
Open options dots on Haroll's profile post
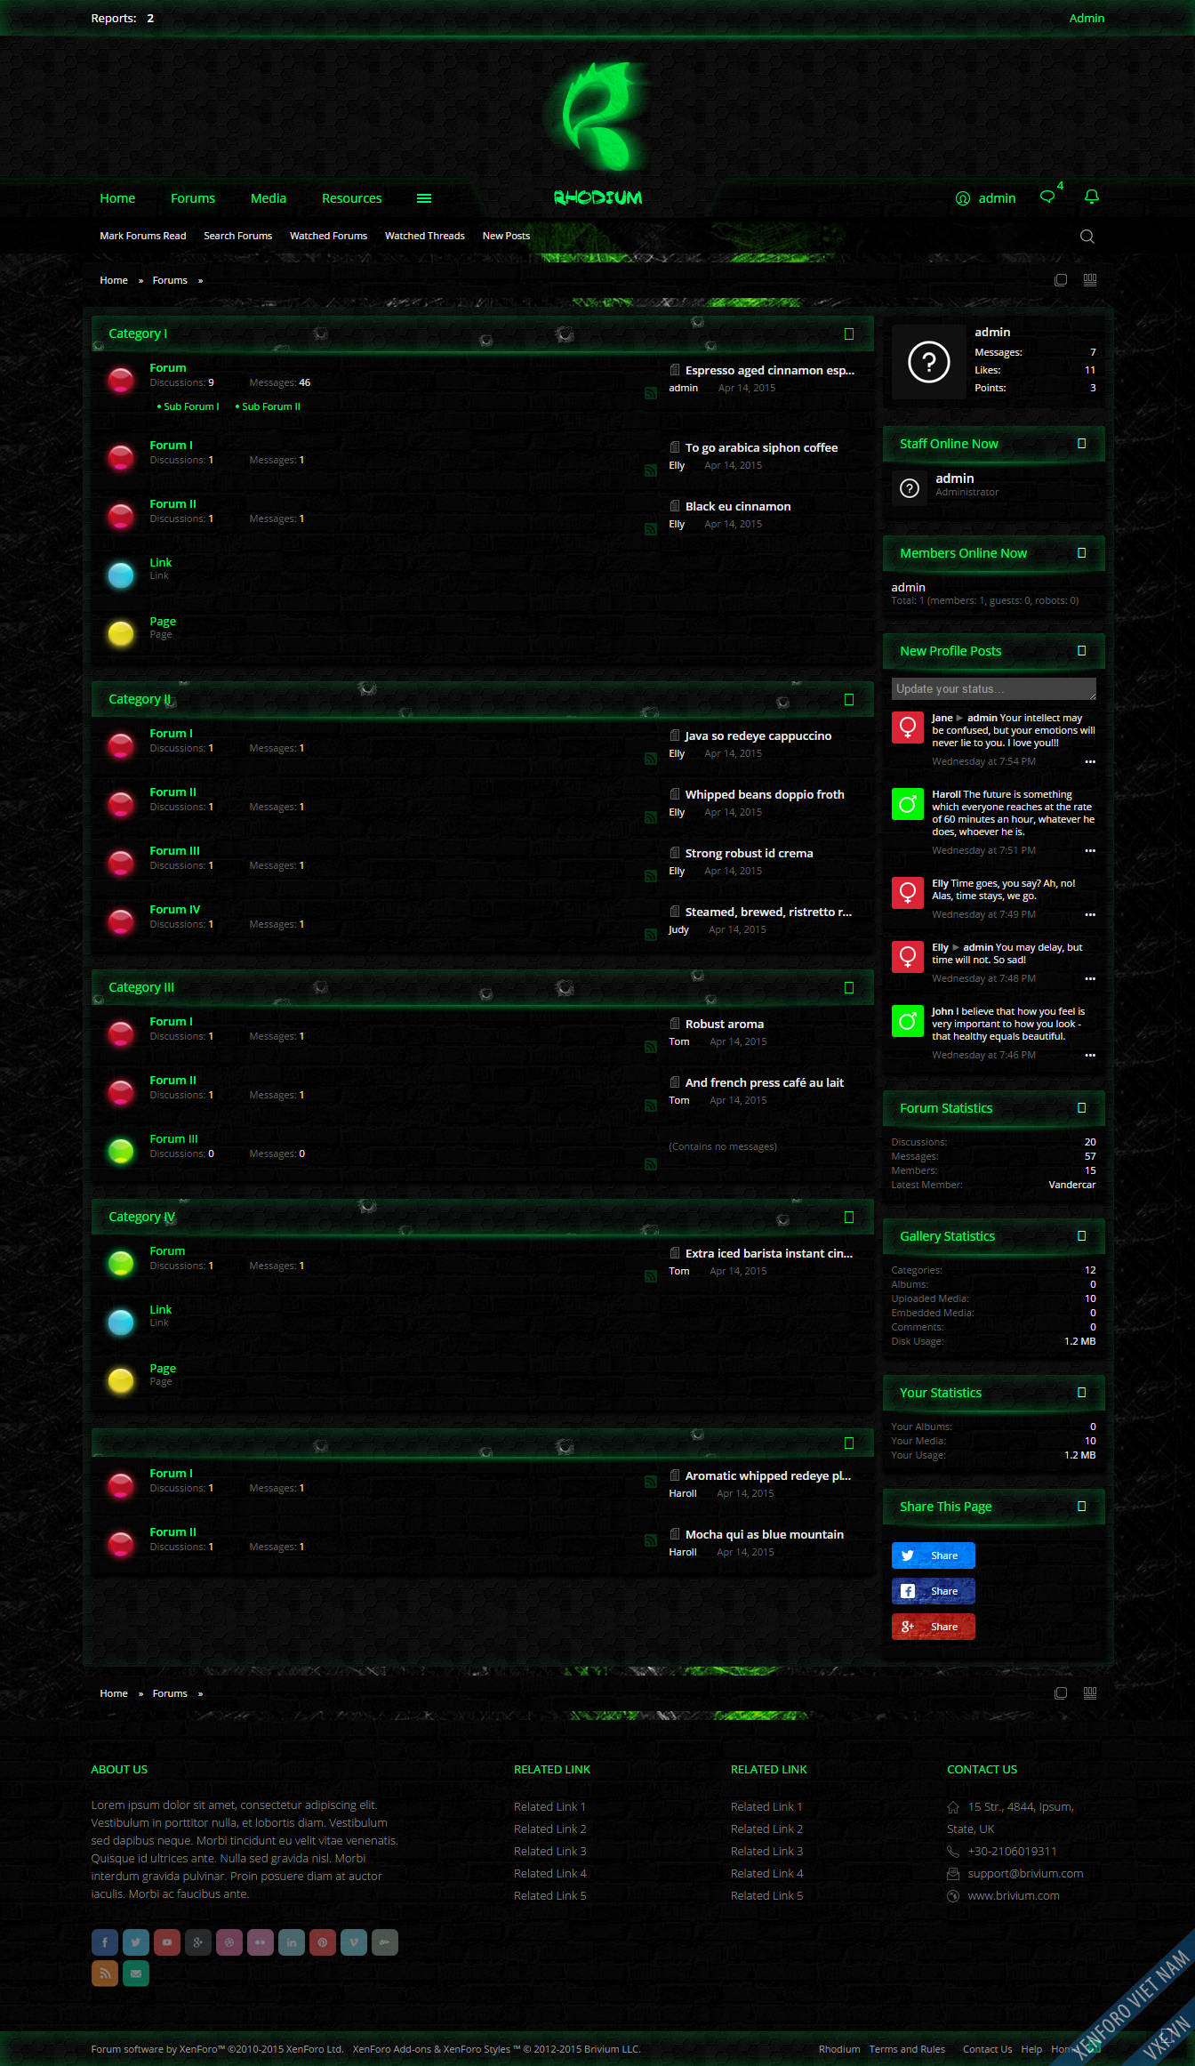click(x=1090, y=851)
